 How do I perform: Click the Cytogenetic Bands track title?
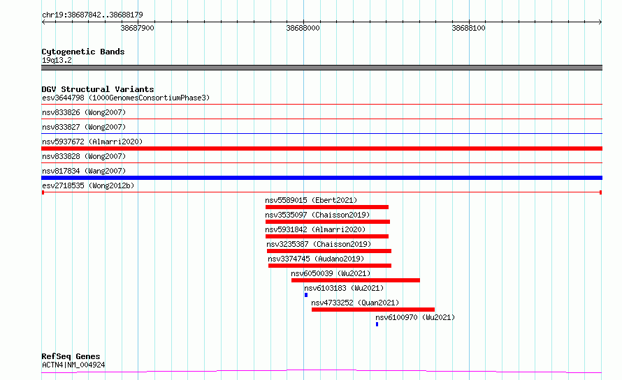[x=83, y=52]
